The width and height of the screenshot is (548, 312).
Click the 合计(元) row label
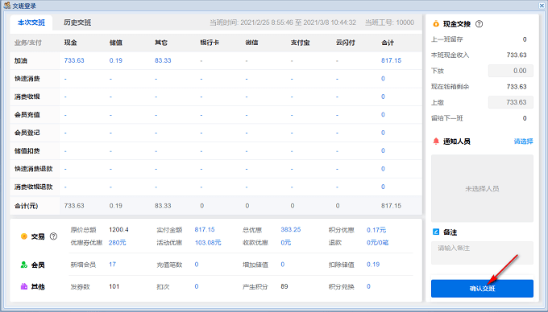tap(27, 206)
